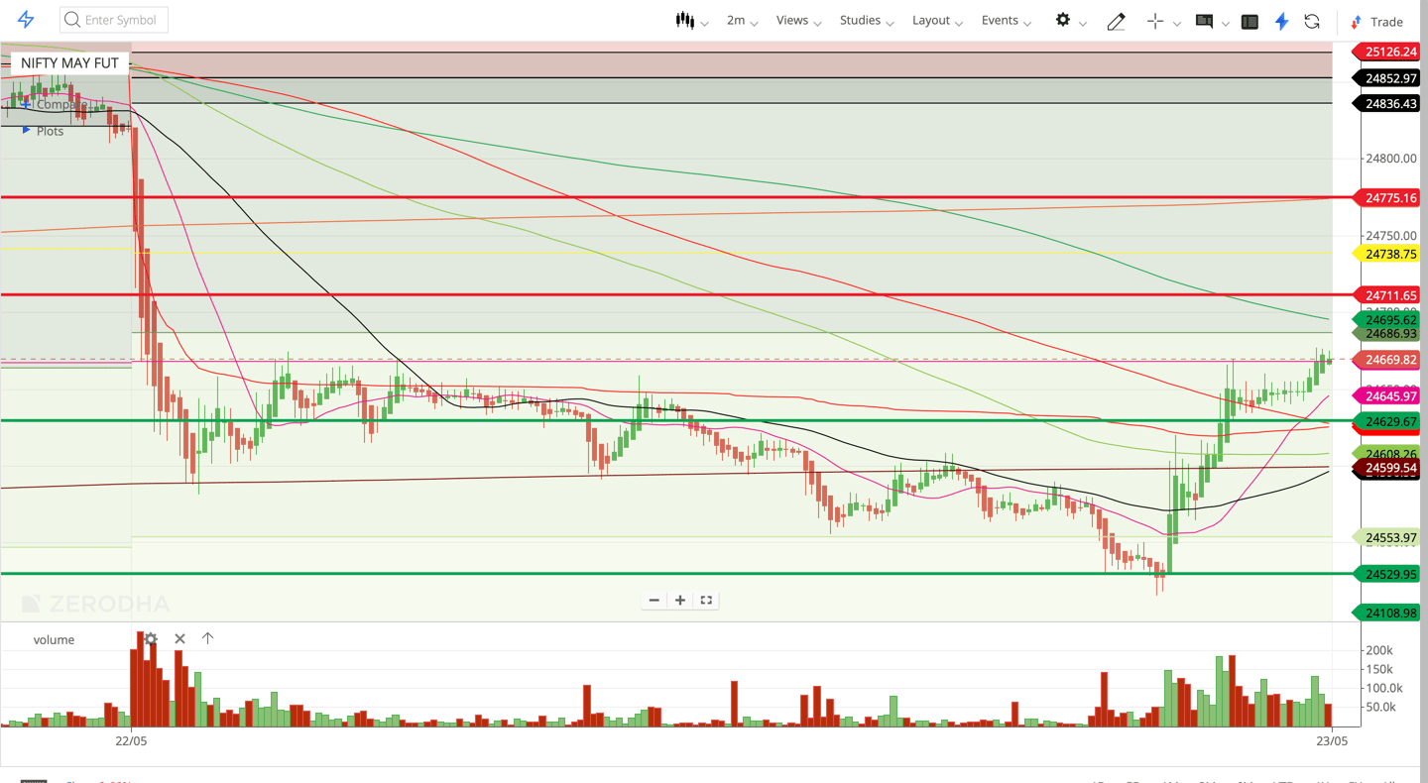Click the 22/05 date marker
Viewport: 1428px width, 783px height.
pos(131,740)
